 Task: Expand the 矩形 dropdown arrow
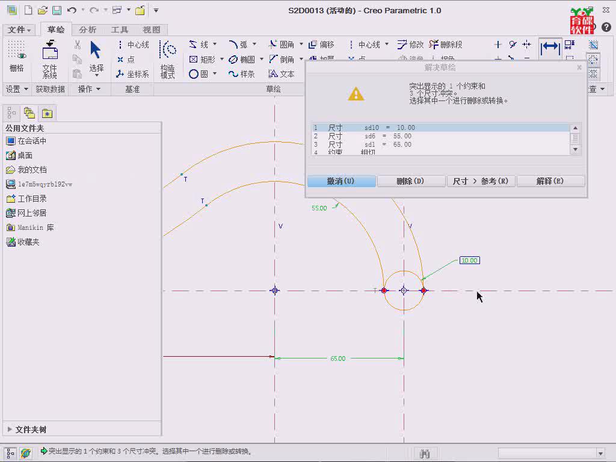[x=222, y=59]
